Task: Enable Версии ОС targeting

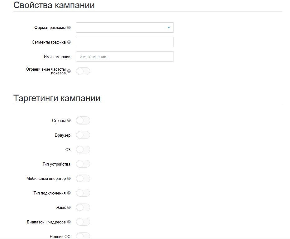Action: [83, 236]
